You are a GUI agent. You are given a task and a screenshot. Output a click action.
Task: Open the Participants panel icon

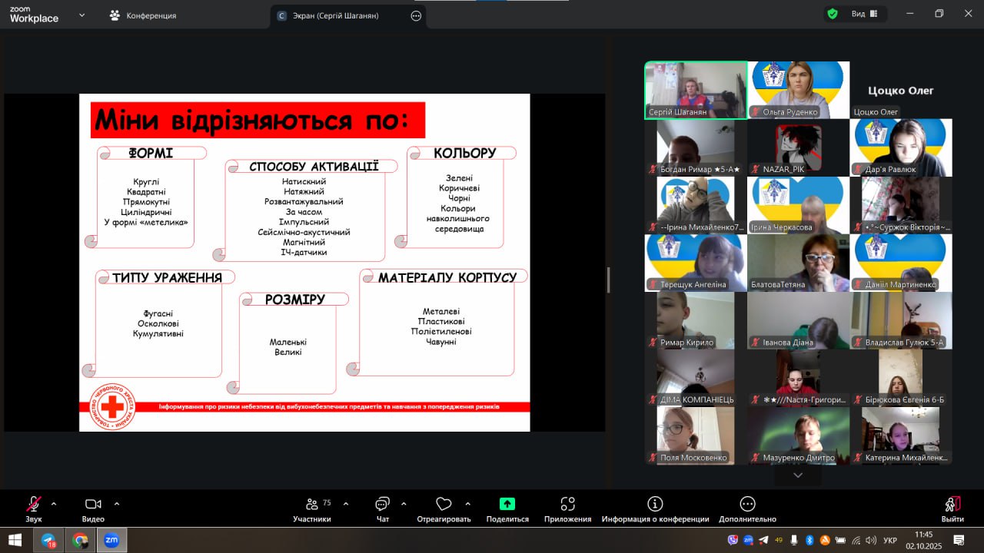point(312,505)
